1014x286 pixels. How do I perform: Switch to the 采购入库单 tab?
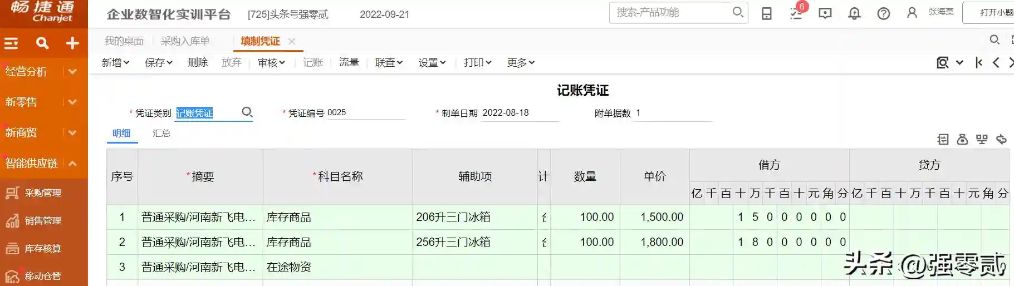(185, 41)
